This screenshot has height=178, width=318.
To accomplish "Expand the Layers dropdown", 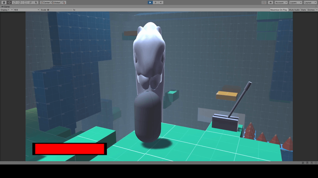I will [x=295, y=2].
